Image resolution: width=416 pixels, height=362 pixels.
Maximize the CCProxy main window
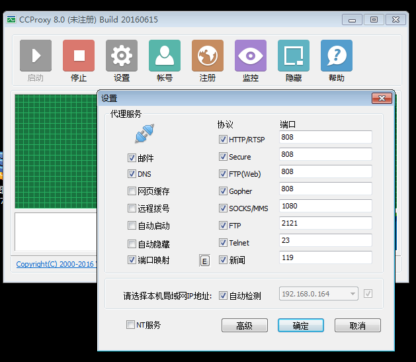[374, 20]
